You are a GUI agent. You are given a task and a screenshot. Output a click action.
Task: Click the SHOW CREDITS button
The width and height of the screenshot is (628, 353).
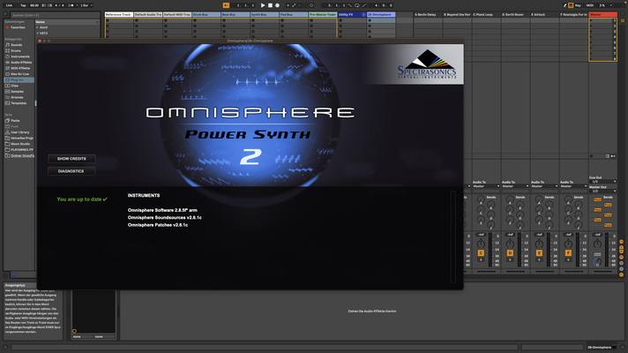click(71, 159)
